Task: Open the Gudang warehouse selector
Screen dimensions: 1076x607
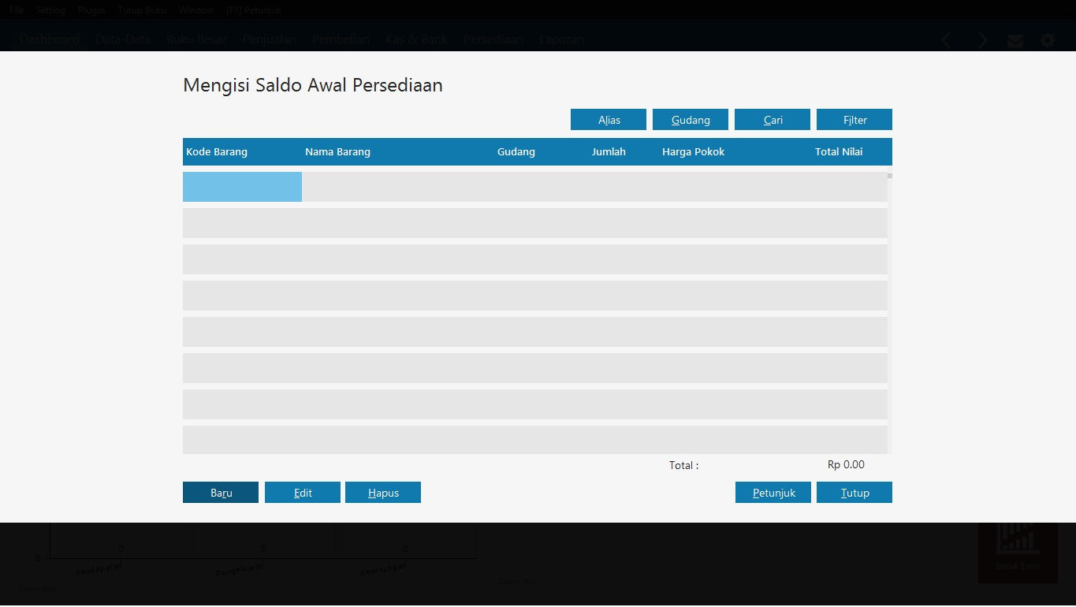Action: [x=691, y=120]
